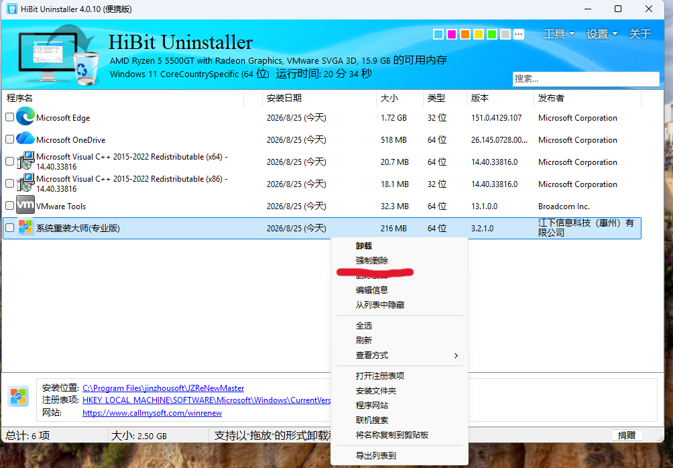The width and height of the screenshot is (673, 468).
Task: Select the gray theme swatch
Action: [505, 34]
